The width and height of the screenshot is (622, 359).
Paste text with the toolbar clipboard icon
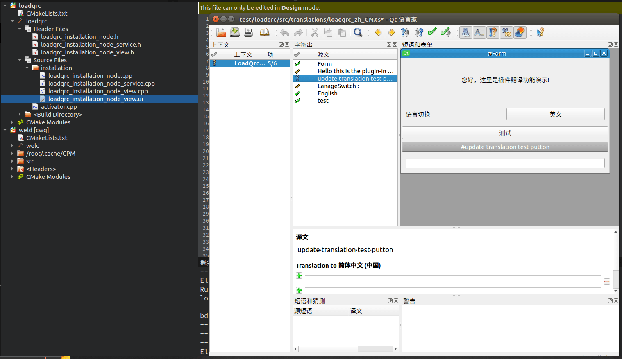coord(342,32)
